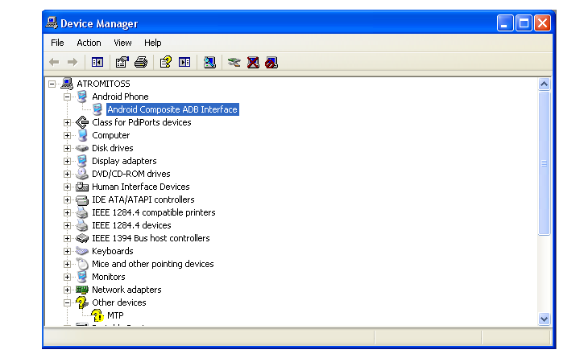Open the View menu
Image resolution: width=580 pixels, height=362 pixels.
tap(122, 43)
